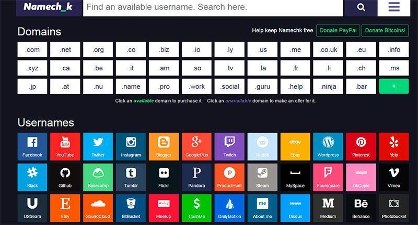Expand more domains with green plus
Screen dimensions: 418x225
[394, 86]
